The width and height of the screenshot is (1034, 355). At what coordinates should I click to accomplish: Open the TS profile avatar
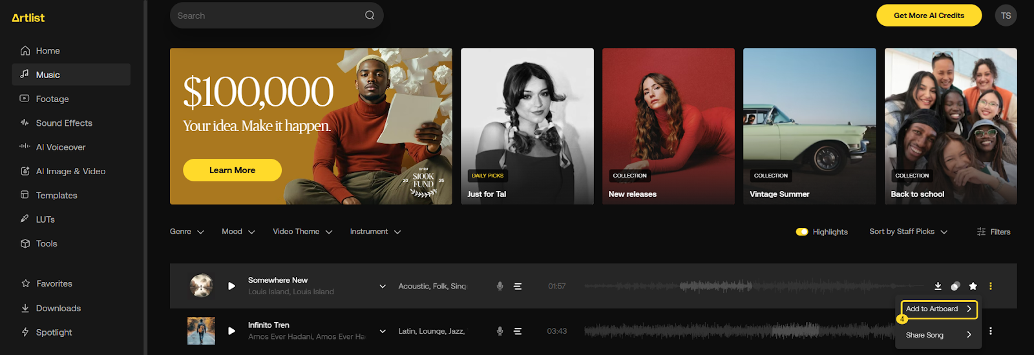pos(1006,15)
